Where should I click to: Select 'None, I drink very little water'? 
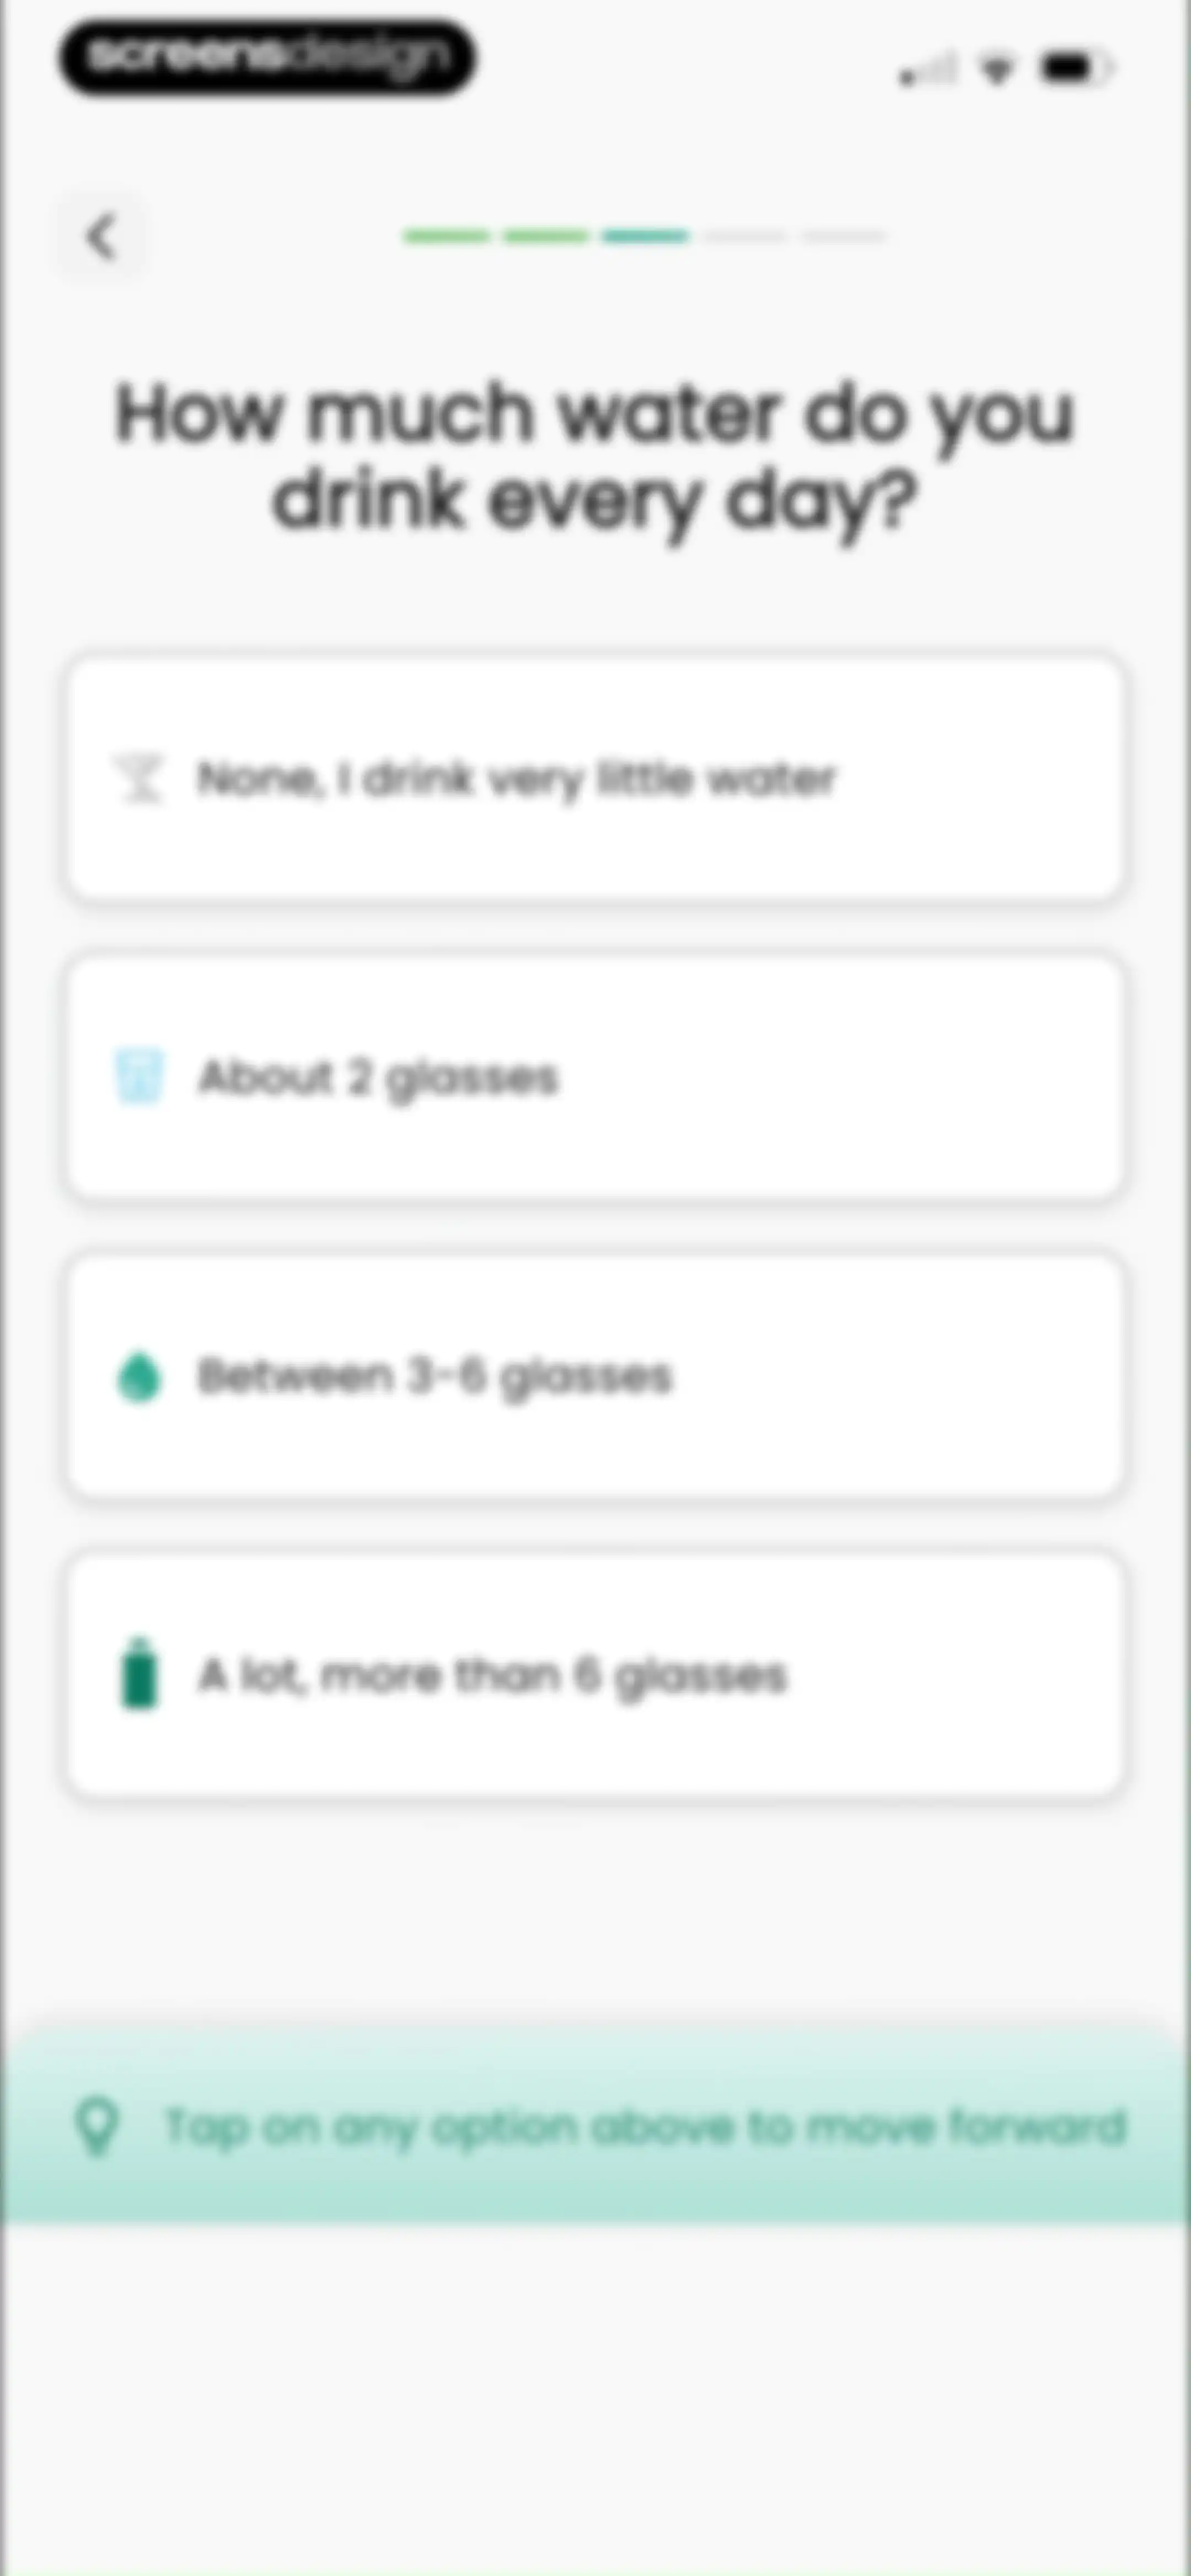click(x=595, y=778)
